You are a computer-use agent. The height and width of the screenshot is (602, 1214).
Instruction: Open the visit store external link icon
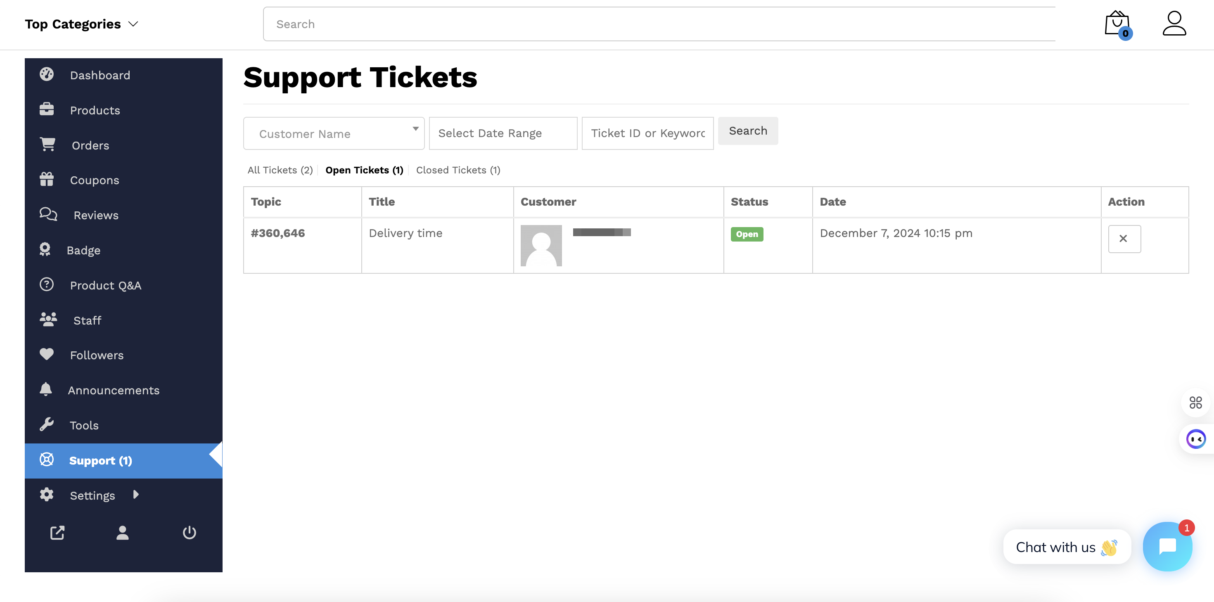coord(57,532)
